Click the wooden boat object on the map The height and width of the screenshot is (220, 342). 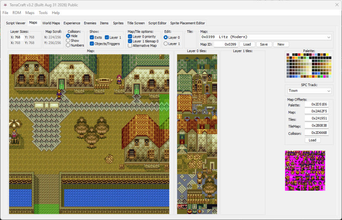coord(104,81)
